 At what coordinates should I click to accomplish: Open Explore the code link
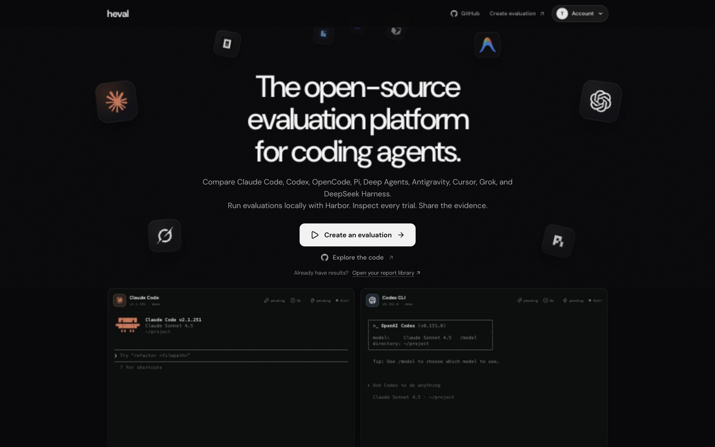(x=357, y=258)
